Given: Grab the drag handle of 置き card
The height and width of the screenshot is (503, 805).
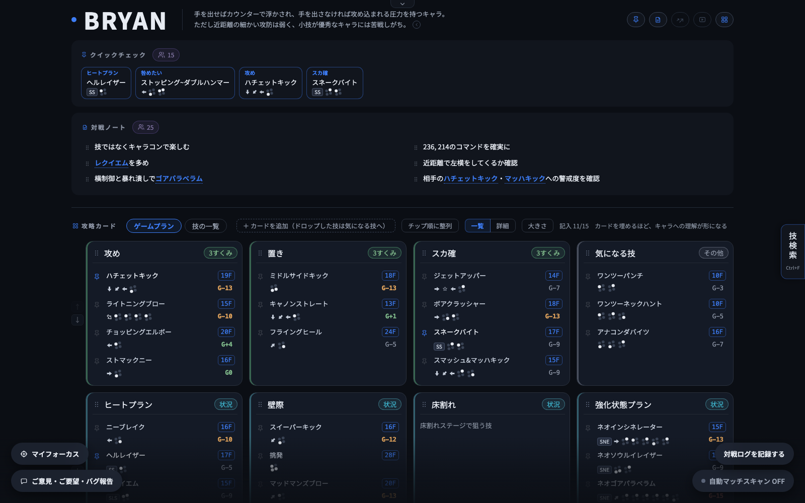Looking at the screenshot, I should click(260, 254).
